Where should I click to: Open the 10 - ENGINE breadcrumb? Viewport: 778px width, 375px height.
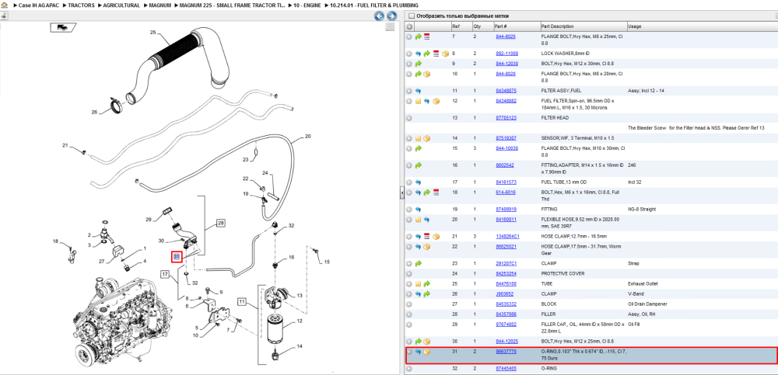307,5
